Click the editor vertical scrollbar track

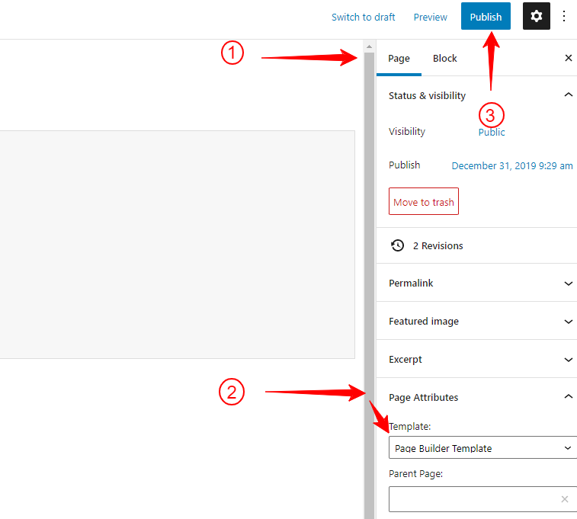click(x=369, y=286)
